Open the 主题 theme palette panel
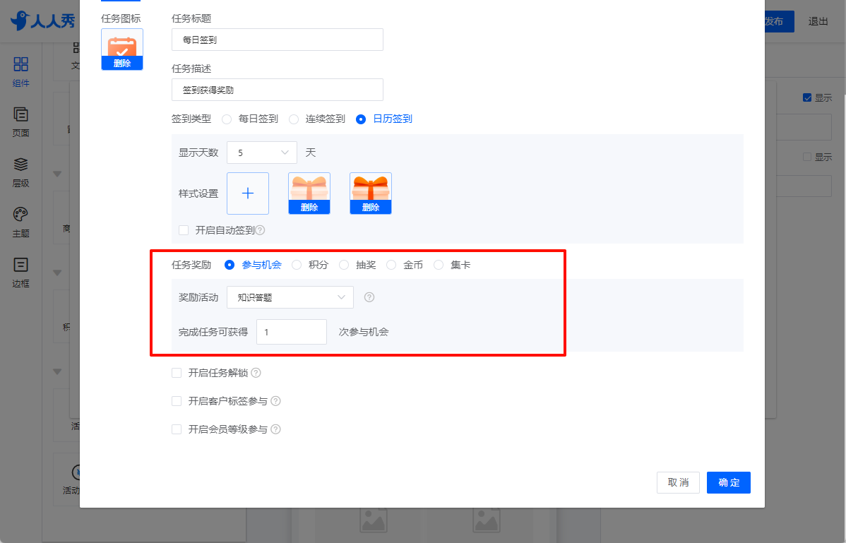Screen dimensions: 846x543 click(x=20, y=222)
